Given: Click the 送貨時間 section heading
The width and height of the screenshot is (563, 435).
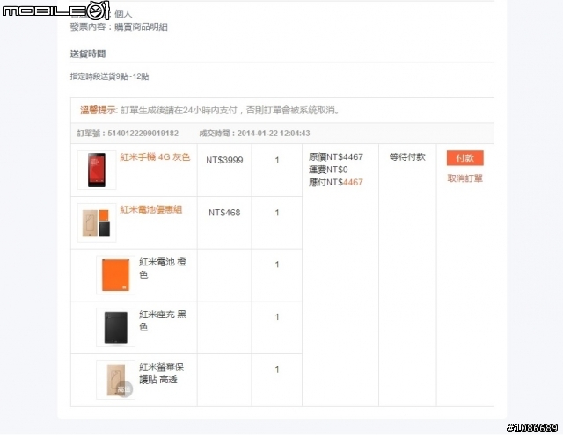Looking at the screenshot, I should pos(88,54).
